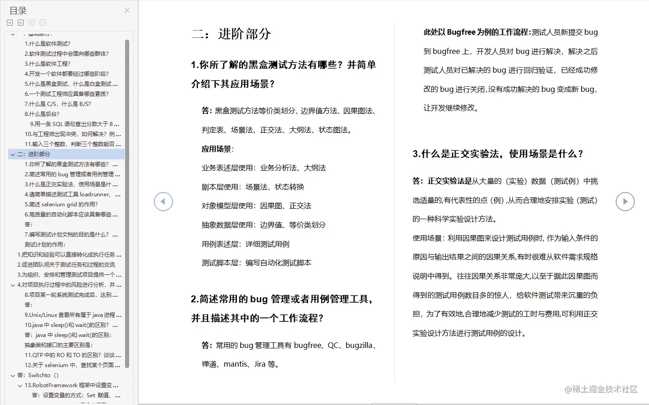Click the expand-all down-arrow icon under 目录
This screenshot has width=649, height=405.
point(10,22)
